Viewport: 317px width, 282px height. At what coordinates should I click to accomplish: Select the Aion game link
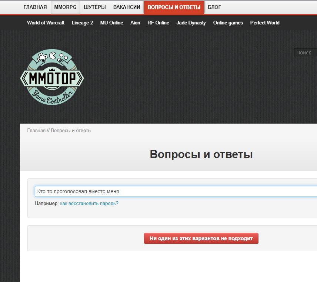coord(135,23)
